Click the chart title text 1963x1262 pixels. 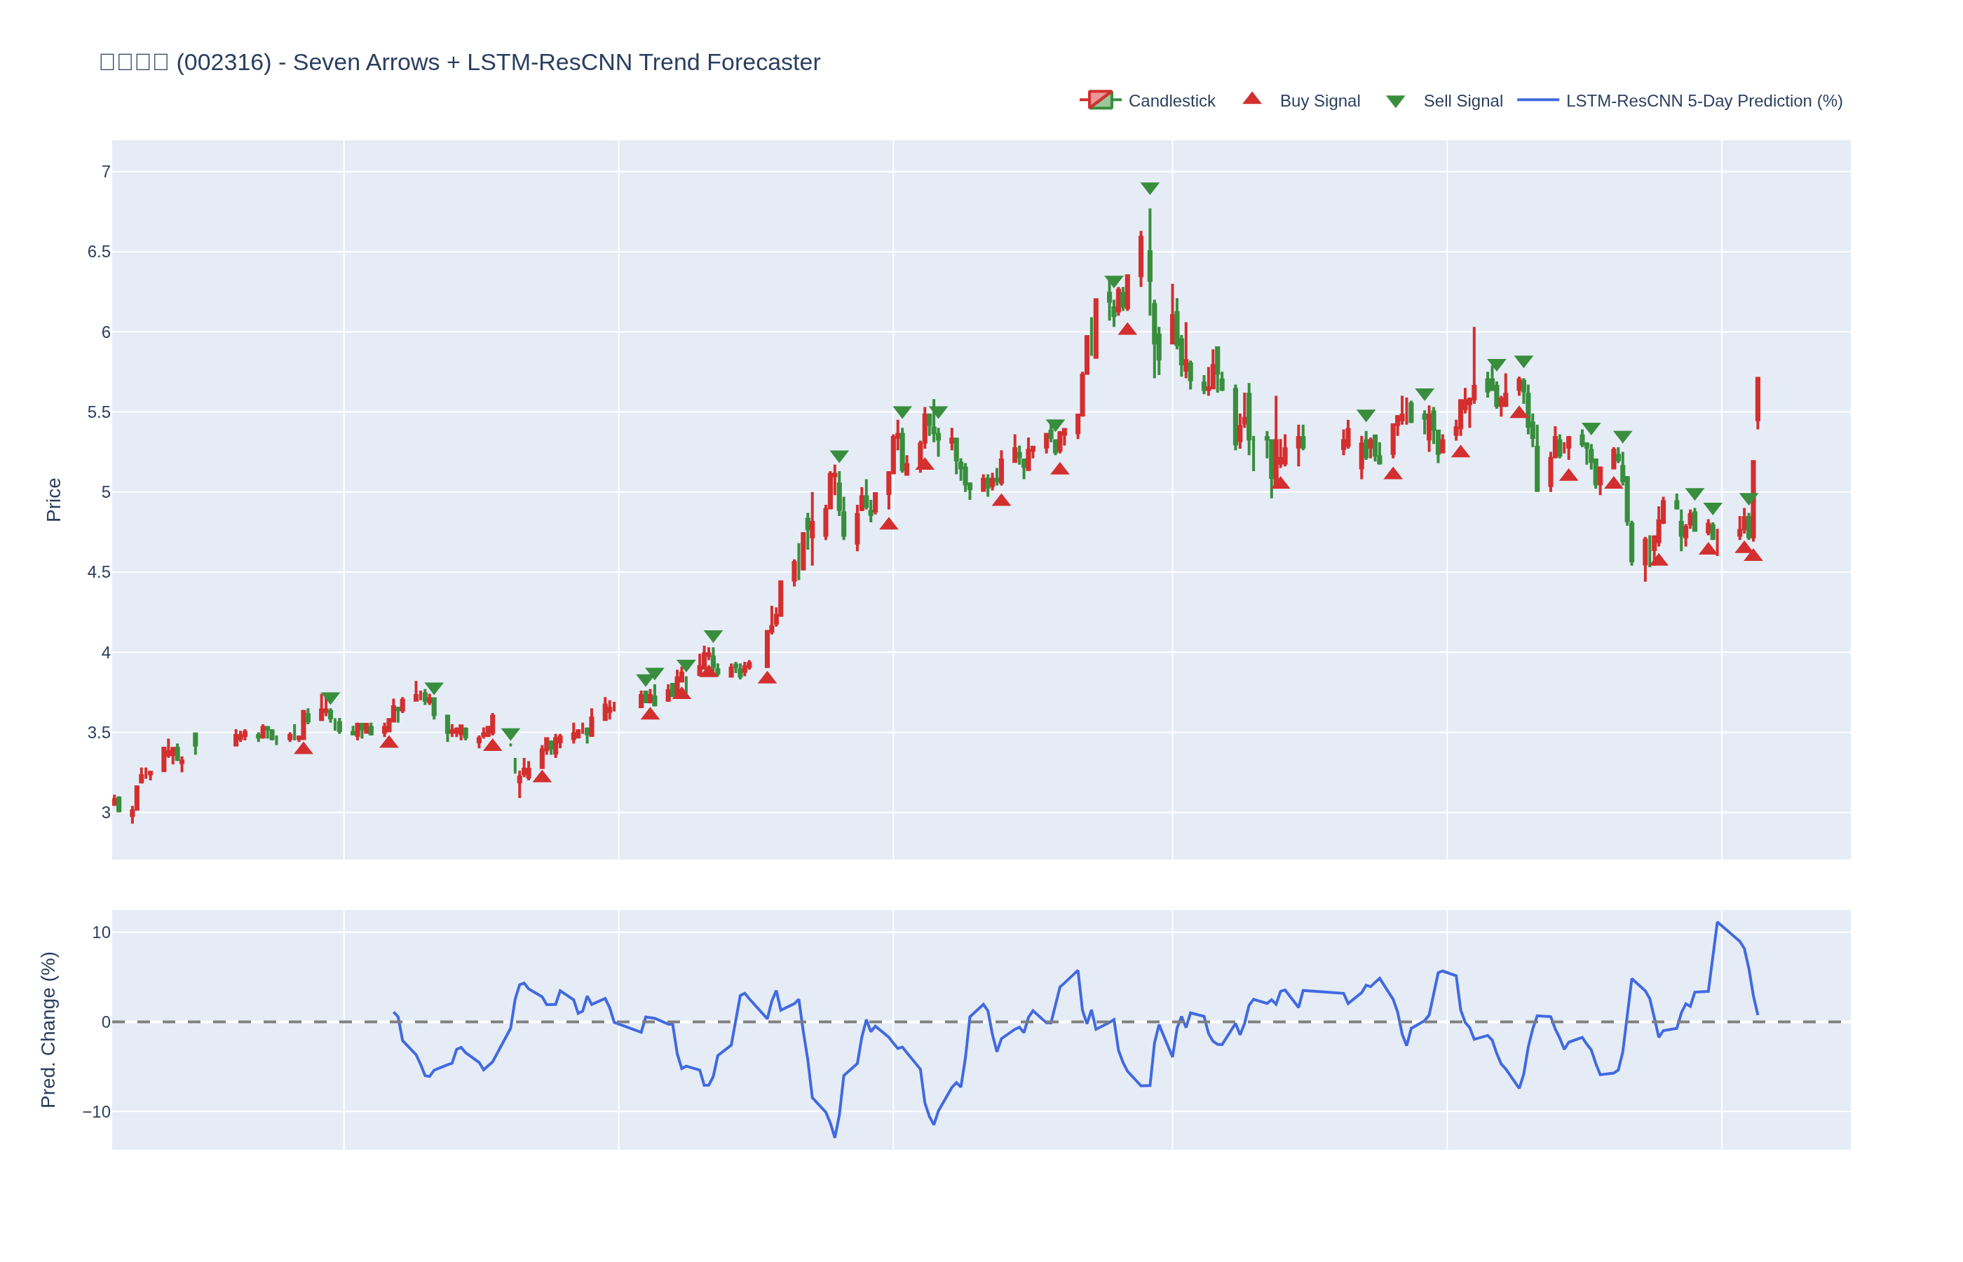coord(459,62)
